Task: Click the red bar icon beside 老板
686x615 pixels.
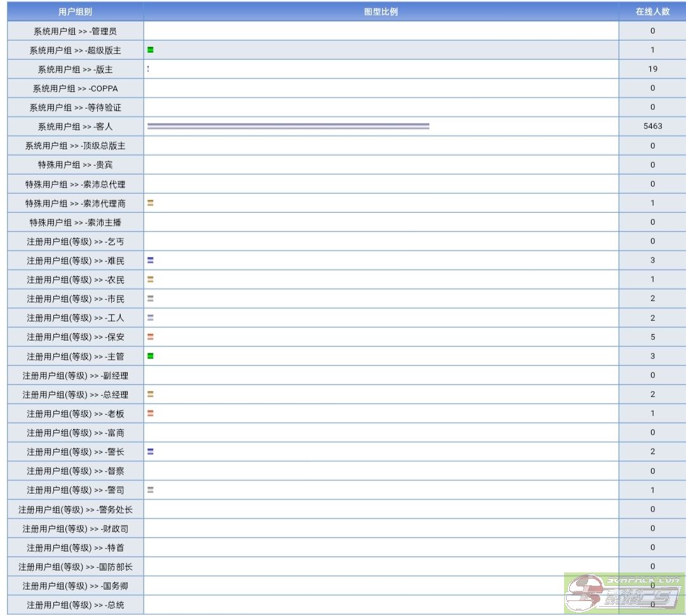Action: pos(151,414)
